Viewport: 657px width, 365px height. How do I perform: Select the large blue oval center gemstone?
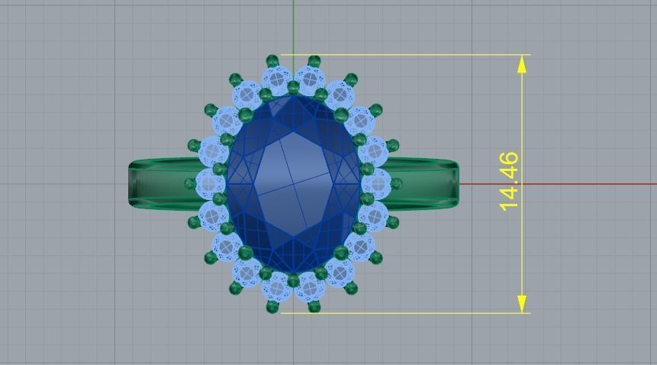pos(293,184)
